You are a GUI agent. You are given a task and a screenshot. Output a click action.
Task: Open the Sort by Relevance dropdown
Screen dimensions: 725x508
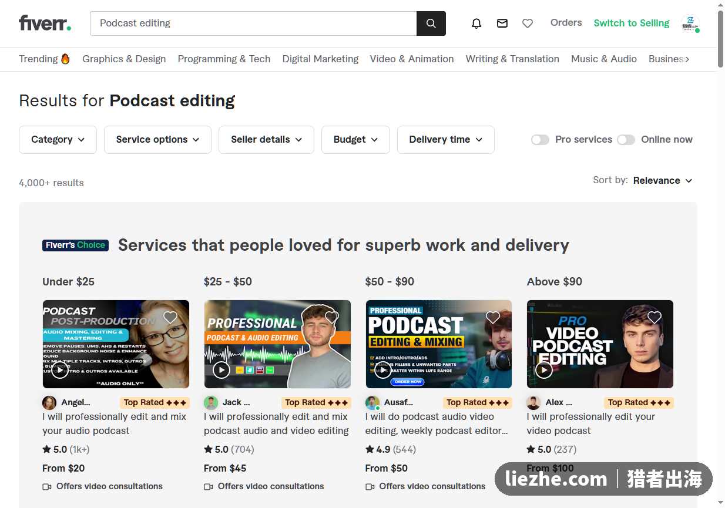(x=663, y=181)
